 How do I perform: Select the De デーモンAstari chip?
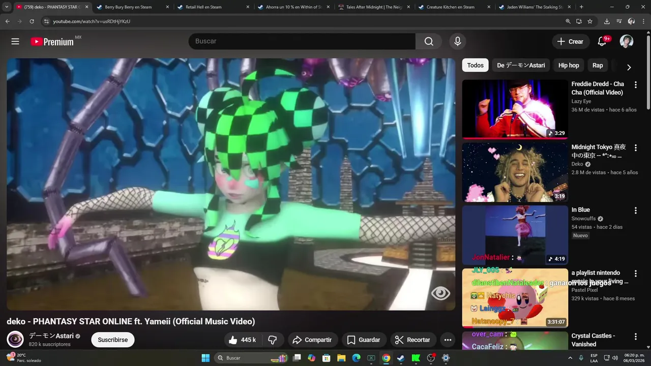521,65
